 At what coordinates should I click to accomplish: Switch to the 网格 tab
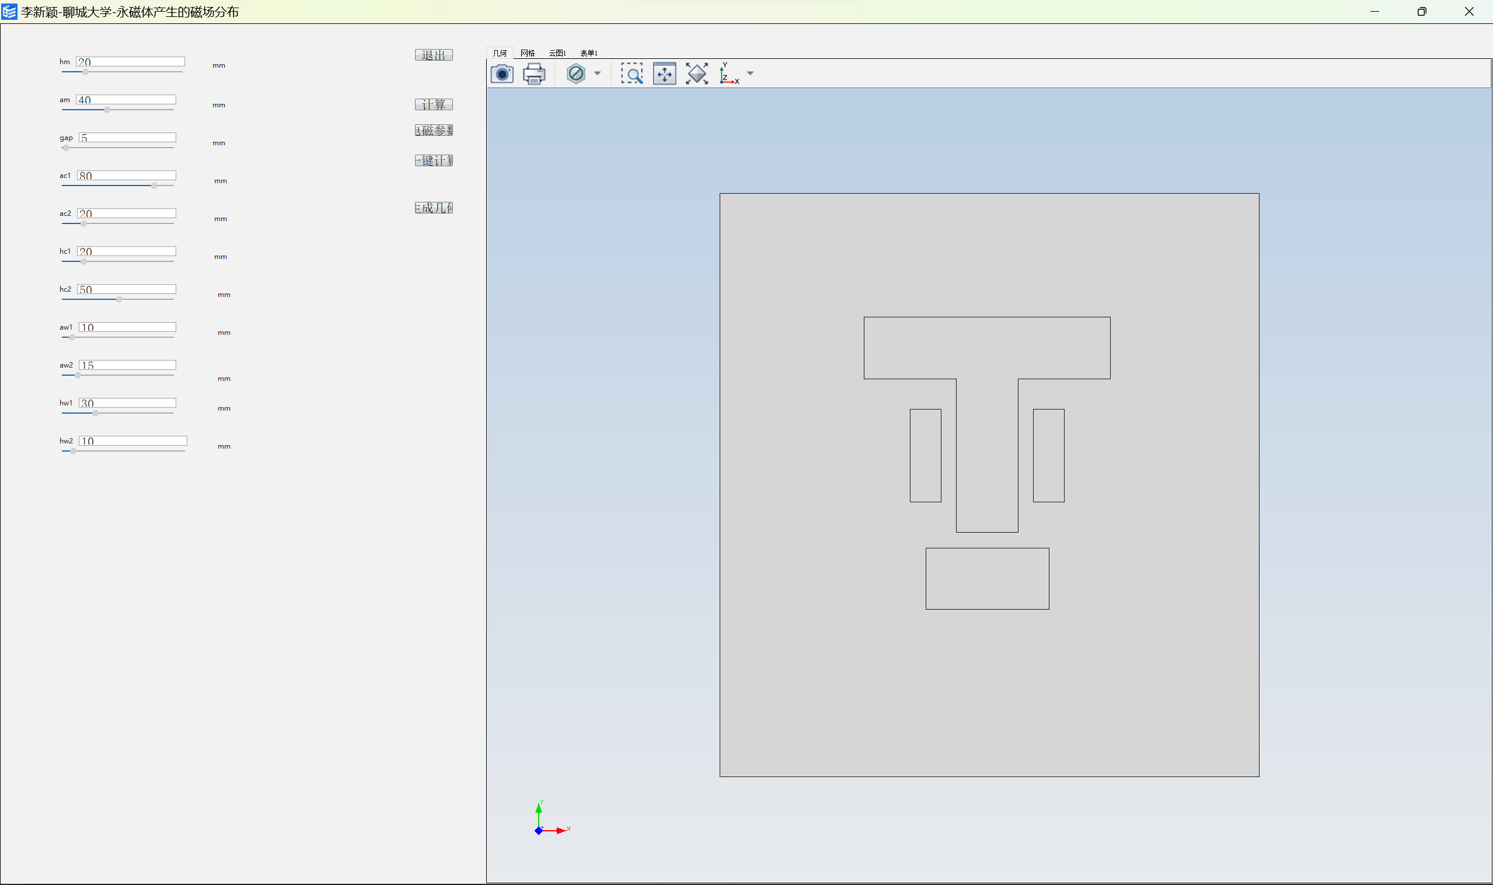(x=528, y=53)
